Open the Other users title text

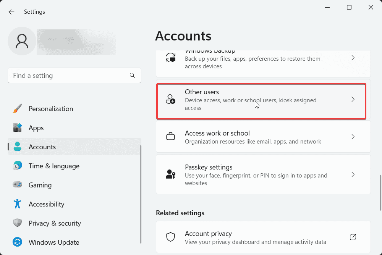pyautogui.click(x=202, y=92)
